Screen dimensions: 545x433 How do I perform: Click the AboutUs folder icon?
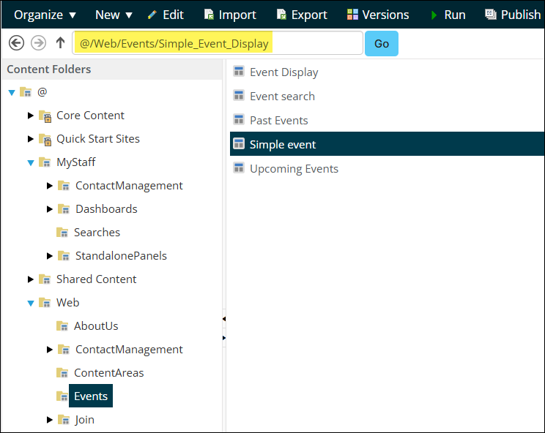click(64, 326)
